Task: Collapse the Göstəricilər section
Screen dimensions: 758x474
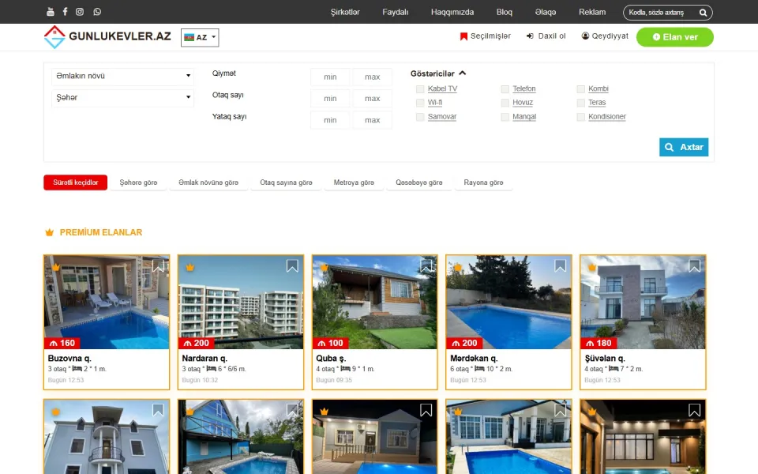Action: 438,73
